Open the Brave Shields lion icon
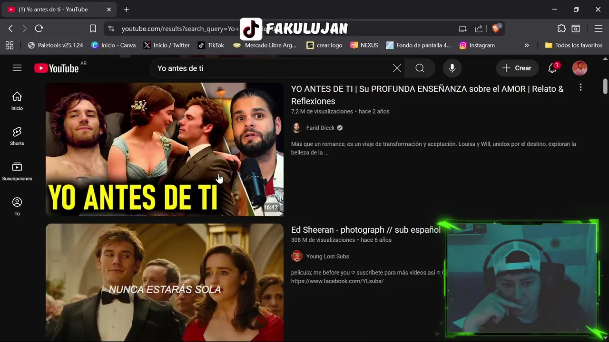Viewport: 609px width, 342px height. (x=496, y=28)
